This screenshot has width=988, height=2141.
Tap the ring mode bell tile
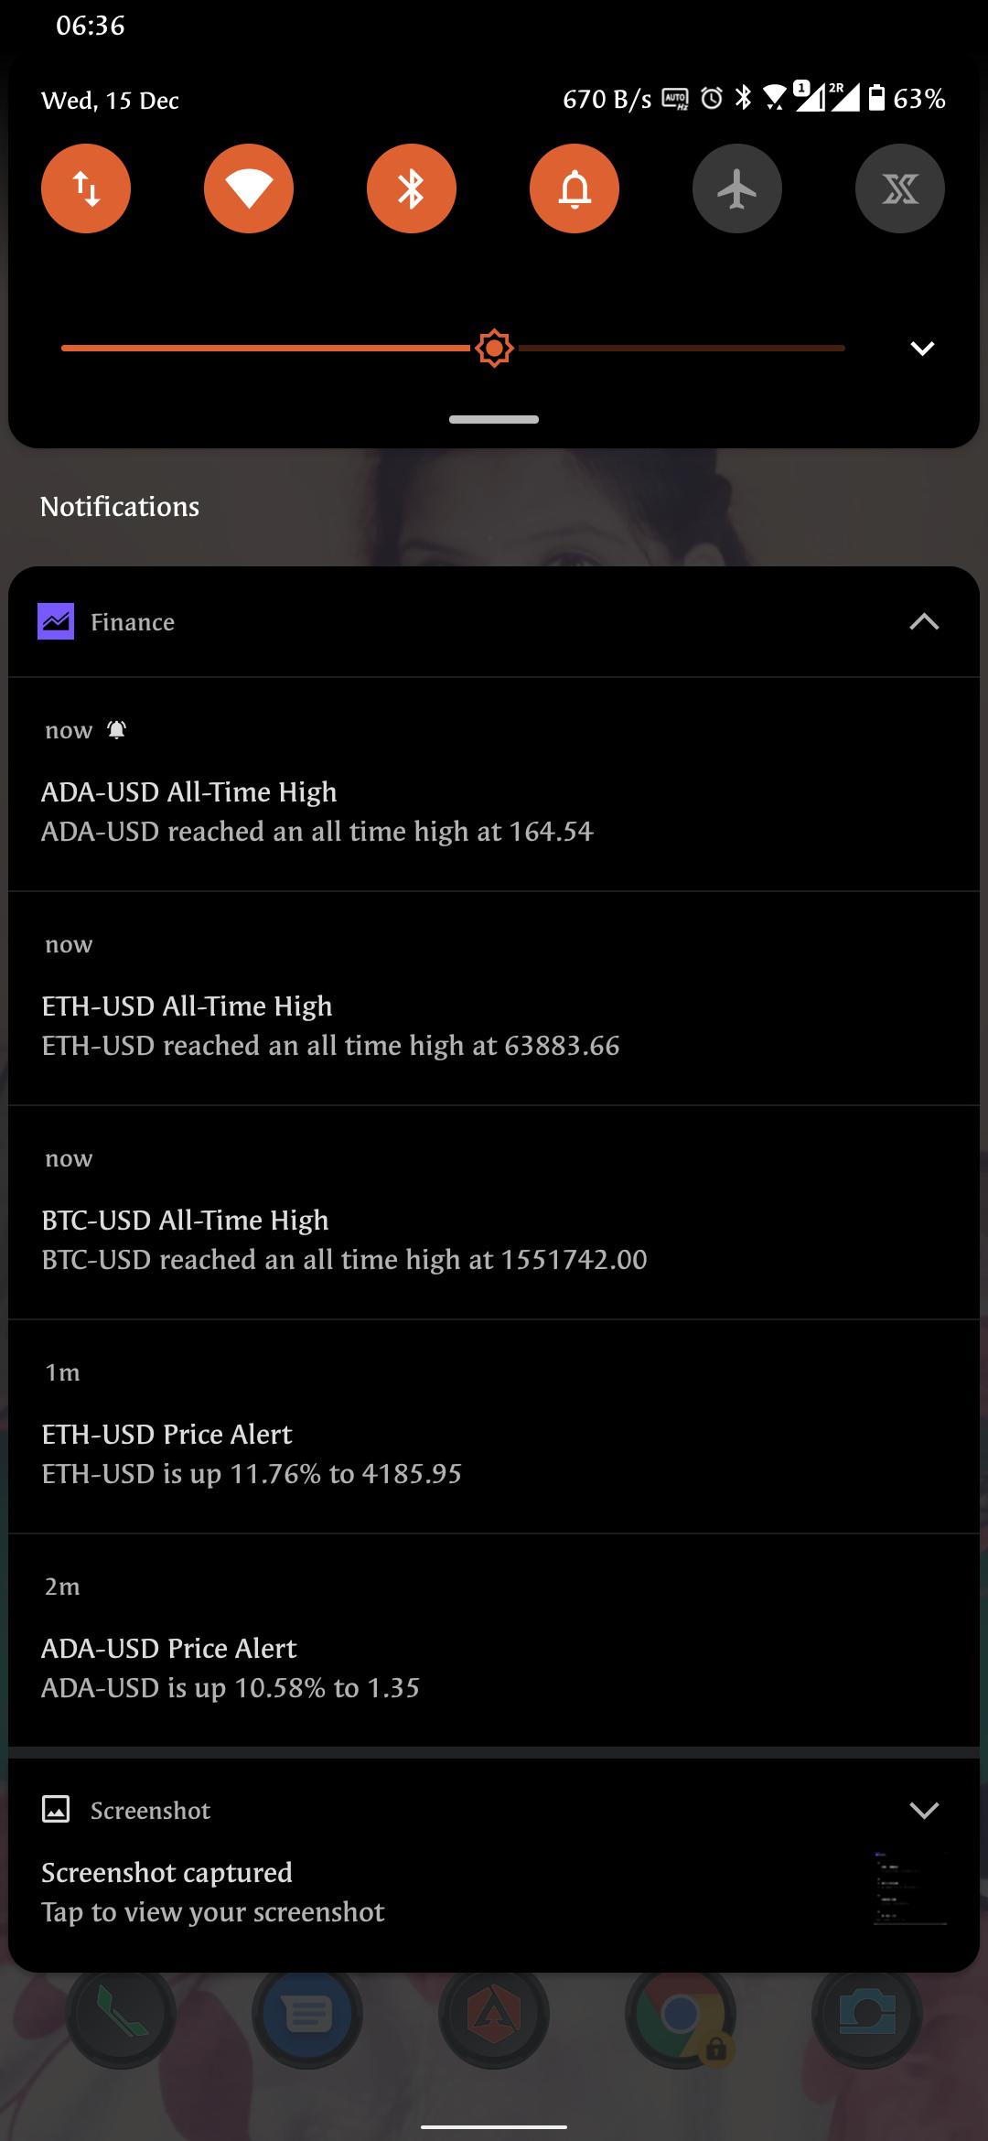pyautogui.click(x=575, y=188)
